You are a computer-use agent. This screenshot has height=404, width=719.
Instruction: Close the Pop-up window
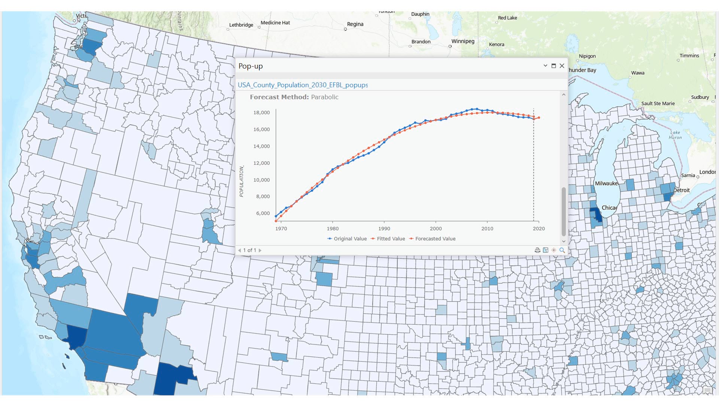(x=562, y=65)
